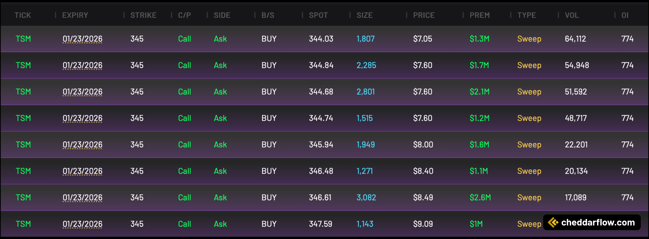This screenshot has height=239, width=649.
Task: Select expiry 01/23/2026 in the $1.7M row
Action: [x=82, y=65]
